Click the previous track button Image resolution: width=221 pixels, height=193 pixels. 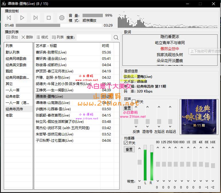tap(9, 18)
